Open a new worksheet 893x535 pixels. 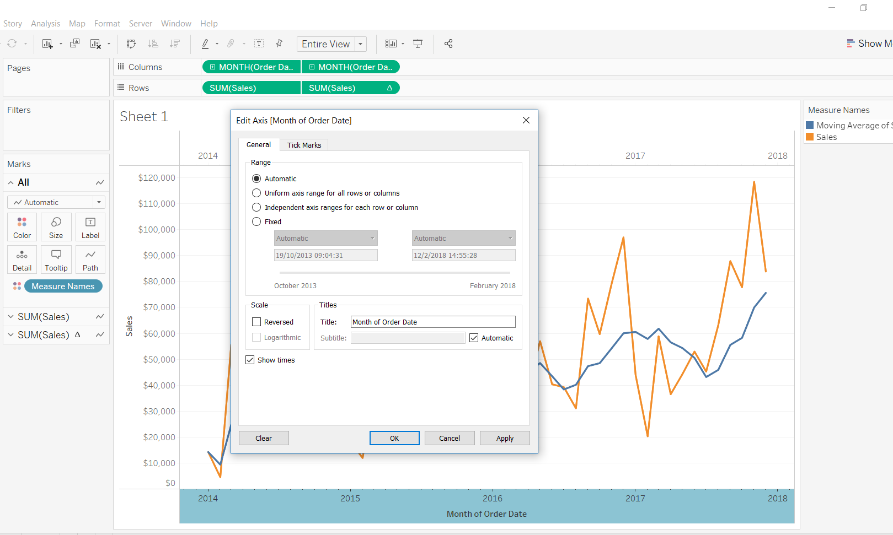pos(47,44)
